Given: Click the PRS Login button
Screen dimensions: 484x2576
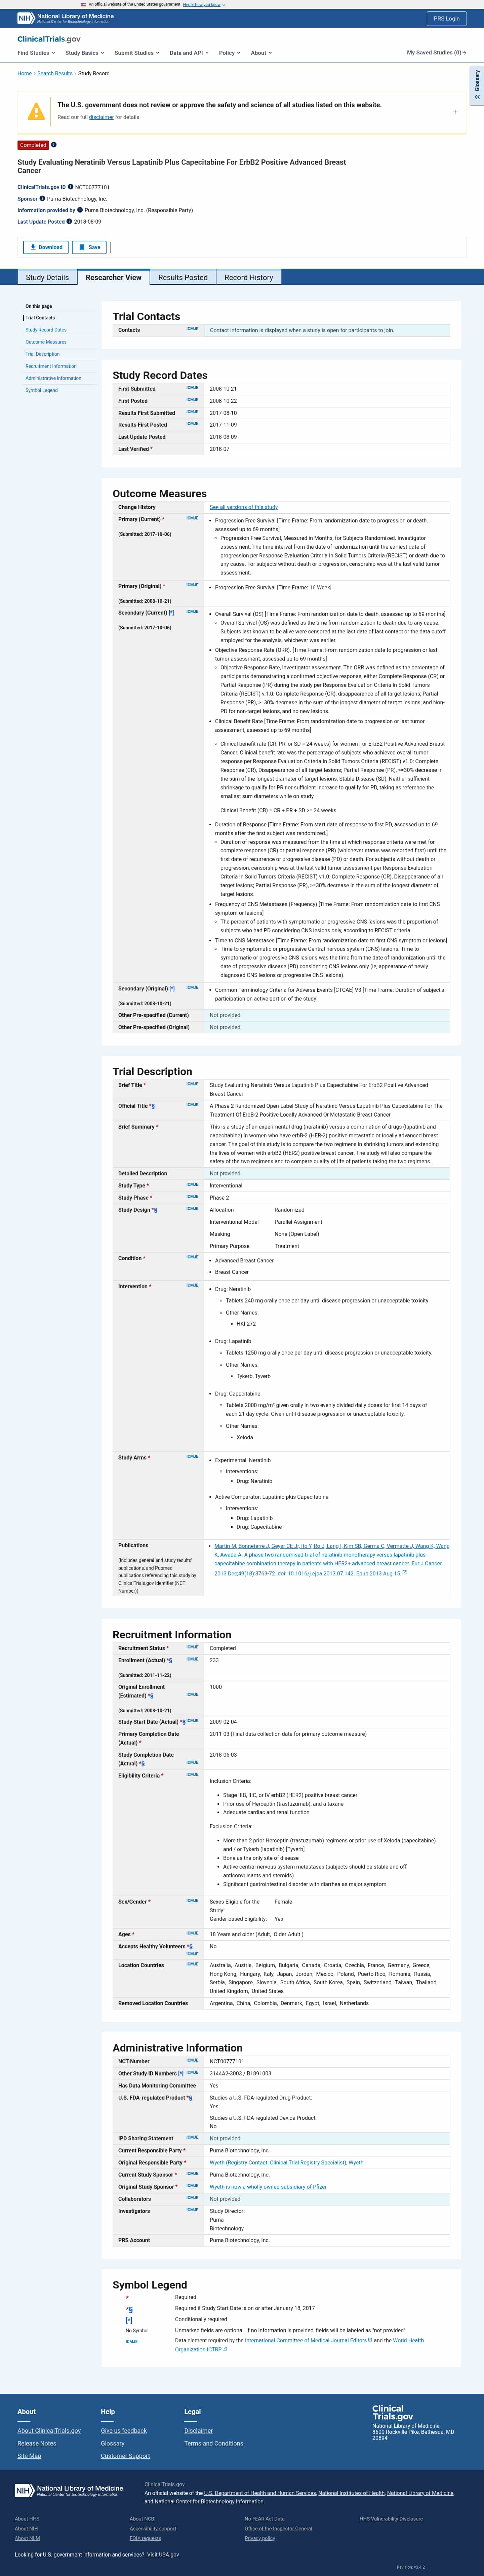Looking at the screenshot, I should [446, 18].
